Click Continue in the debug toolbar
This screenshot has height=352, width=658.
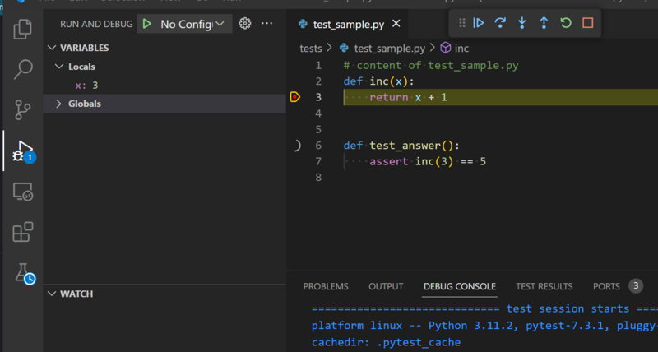coord(479,23)
